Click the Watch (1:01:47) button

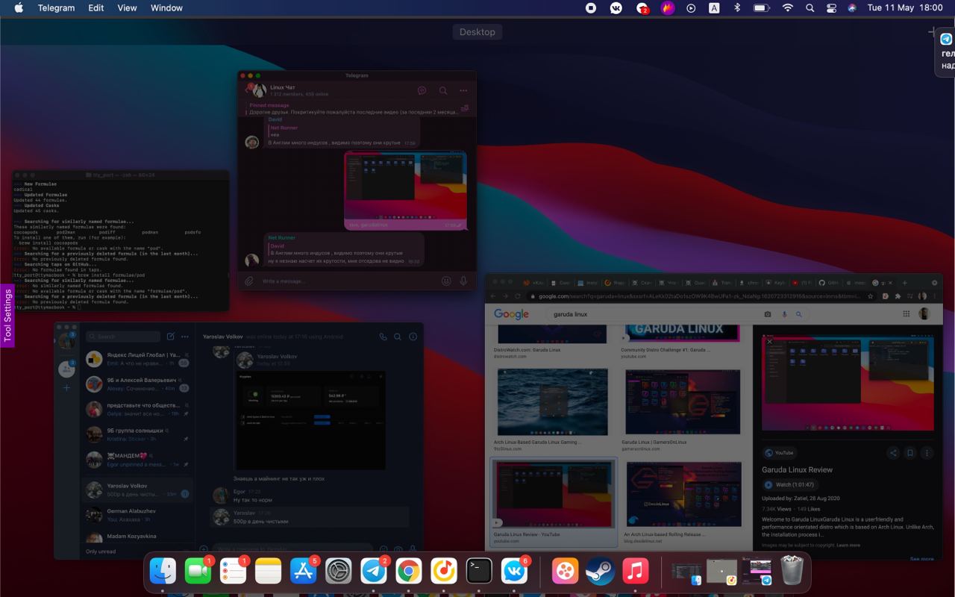coord(792,485)
